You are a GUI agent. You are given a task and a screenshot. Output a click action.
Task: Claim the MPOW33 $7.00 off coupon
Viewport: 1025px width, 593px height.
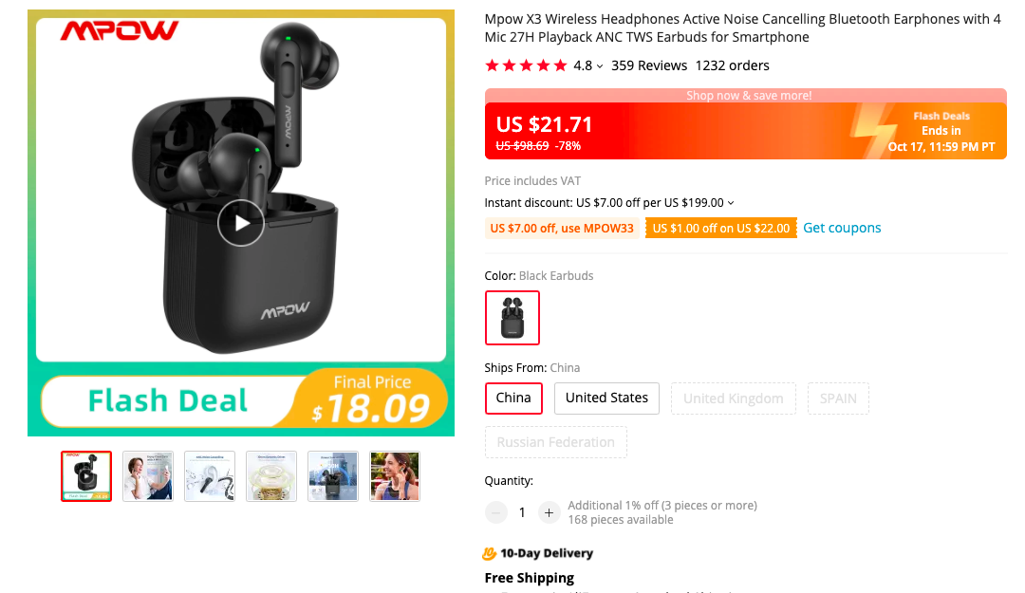[x=562, y=228]
